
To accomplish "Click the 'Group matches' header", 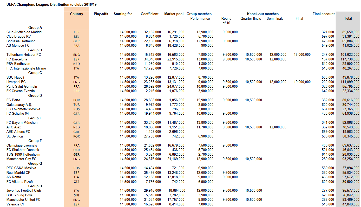I will click(199, 14).
